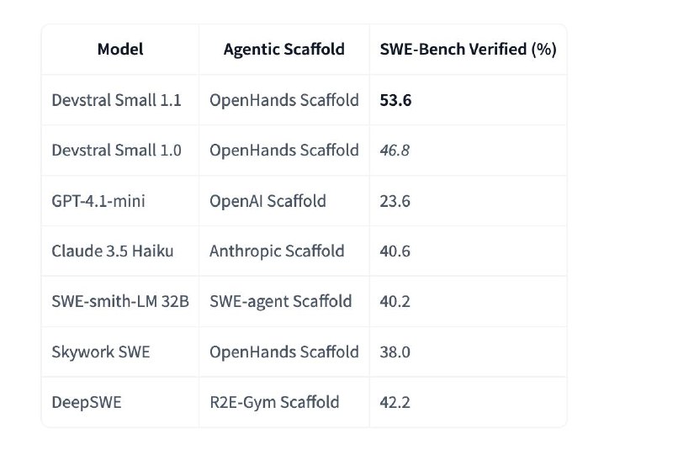
Task: Select the SWE-smith-LM 32B cell
Action: pyautogui.click(x=120, y=301)
